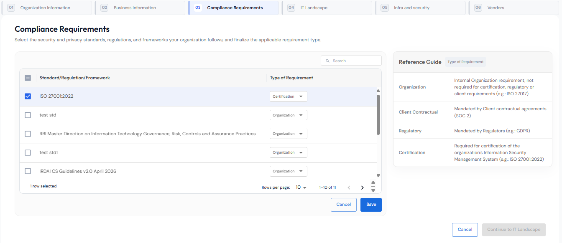This screenshot has height=243, width=562.
Task: Click Cancel beside Continue to IT Landscape
Action: [465, 230]
